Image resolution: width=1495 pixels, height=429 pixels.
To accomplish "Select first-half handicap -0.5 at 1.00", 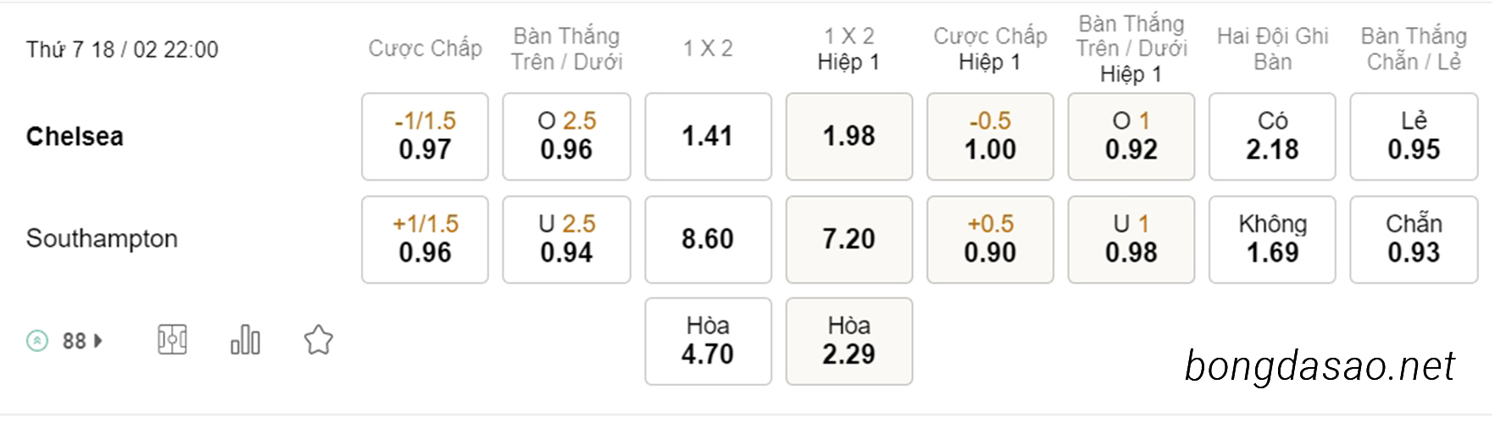I will pos(991,136).
